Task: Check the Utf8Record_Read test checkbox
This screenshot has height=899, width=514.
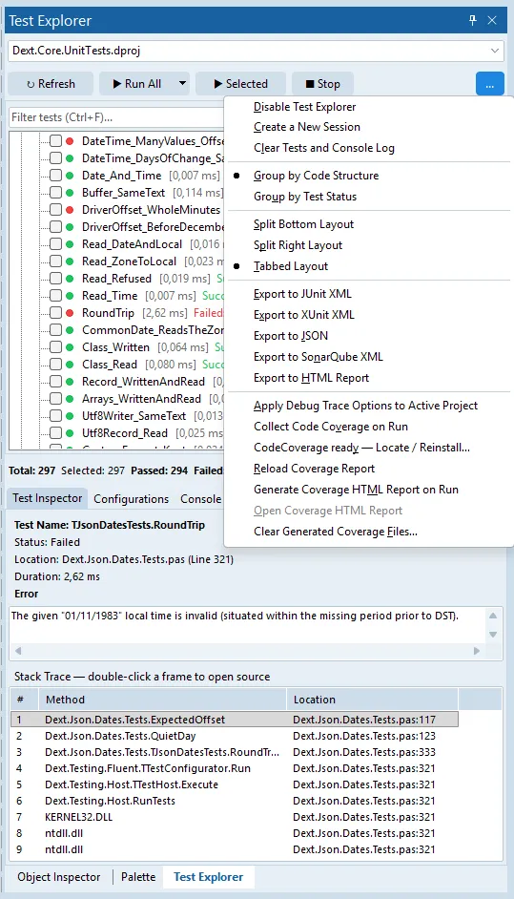Action: pyautogui.click(x=55, y=433)
